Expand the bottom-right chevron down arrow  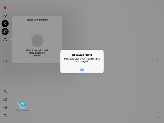coord(158,117)
